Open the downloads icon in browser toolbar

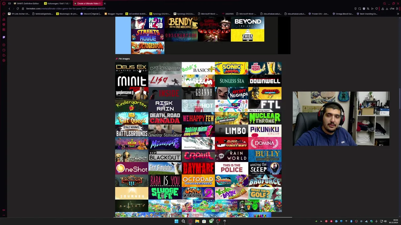pyautogui.click(x=387, y=9)
